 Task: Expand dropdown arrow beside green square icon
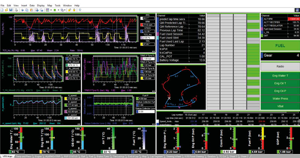coord(58,10)
